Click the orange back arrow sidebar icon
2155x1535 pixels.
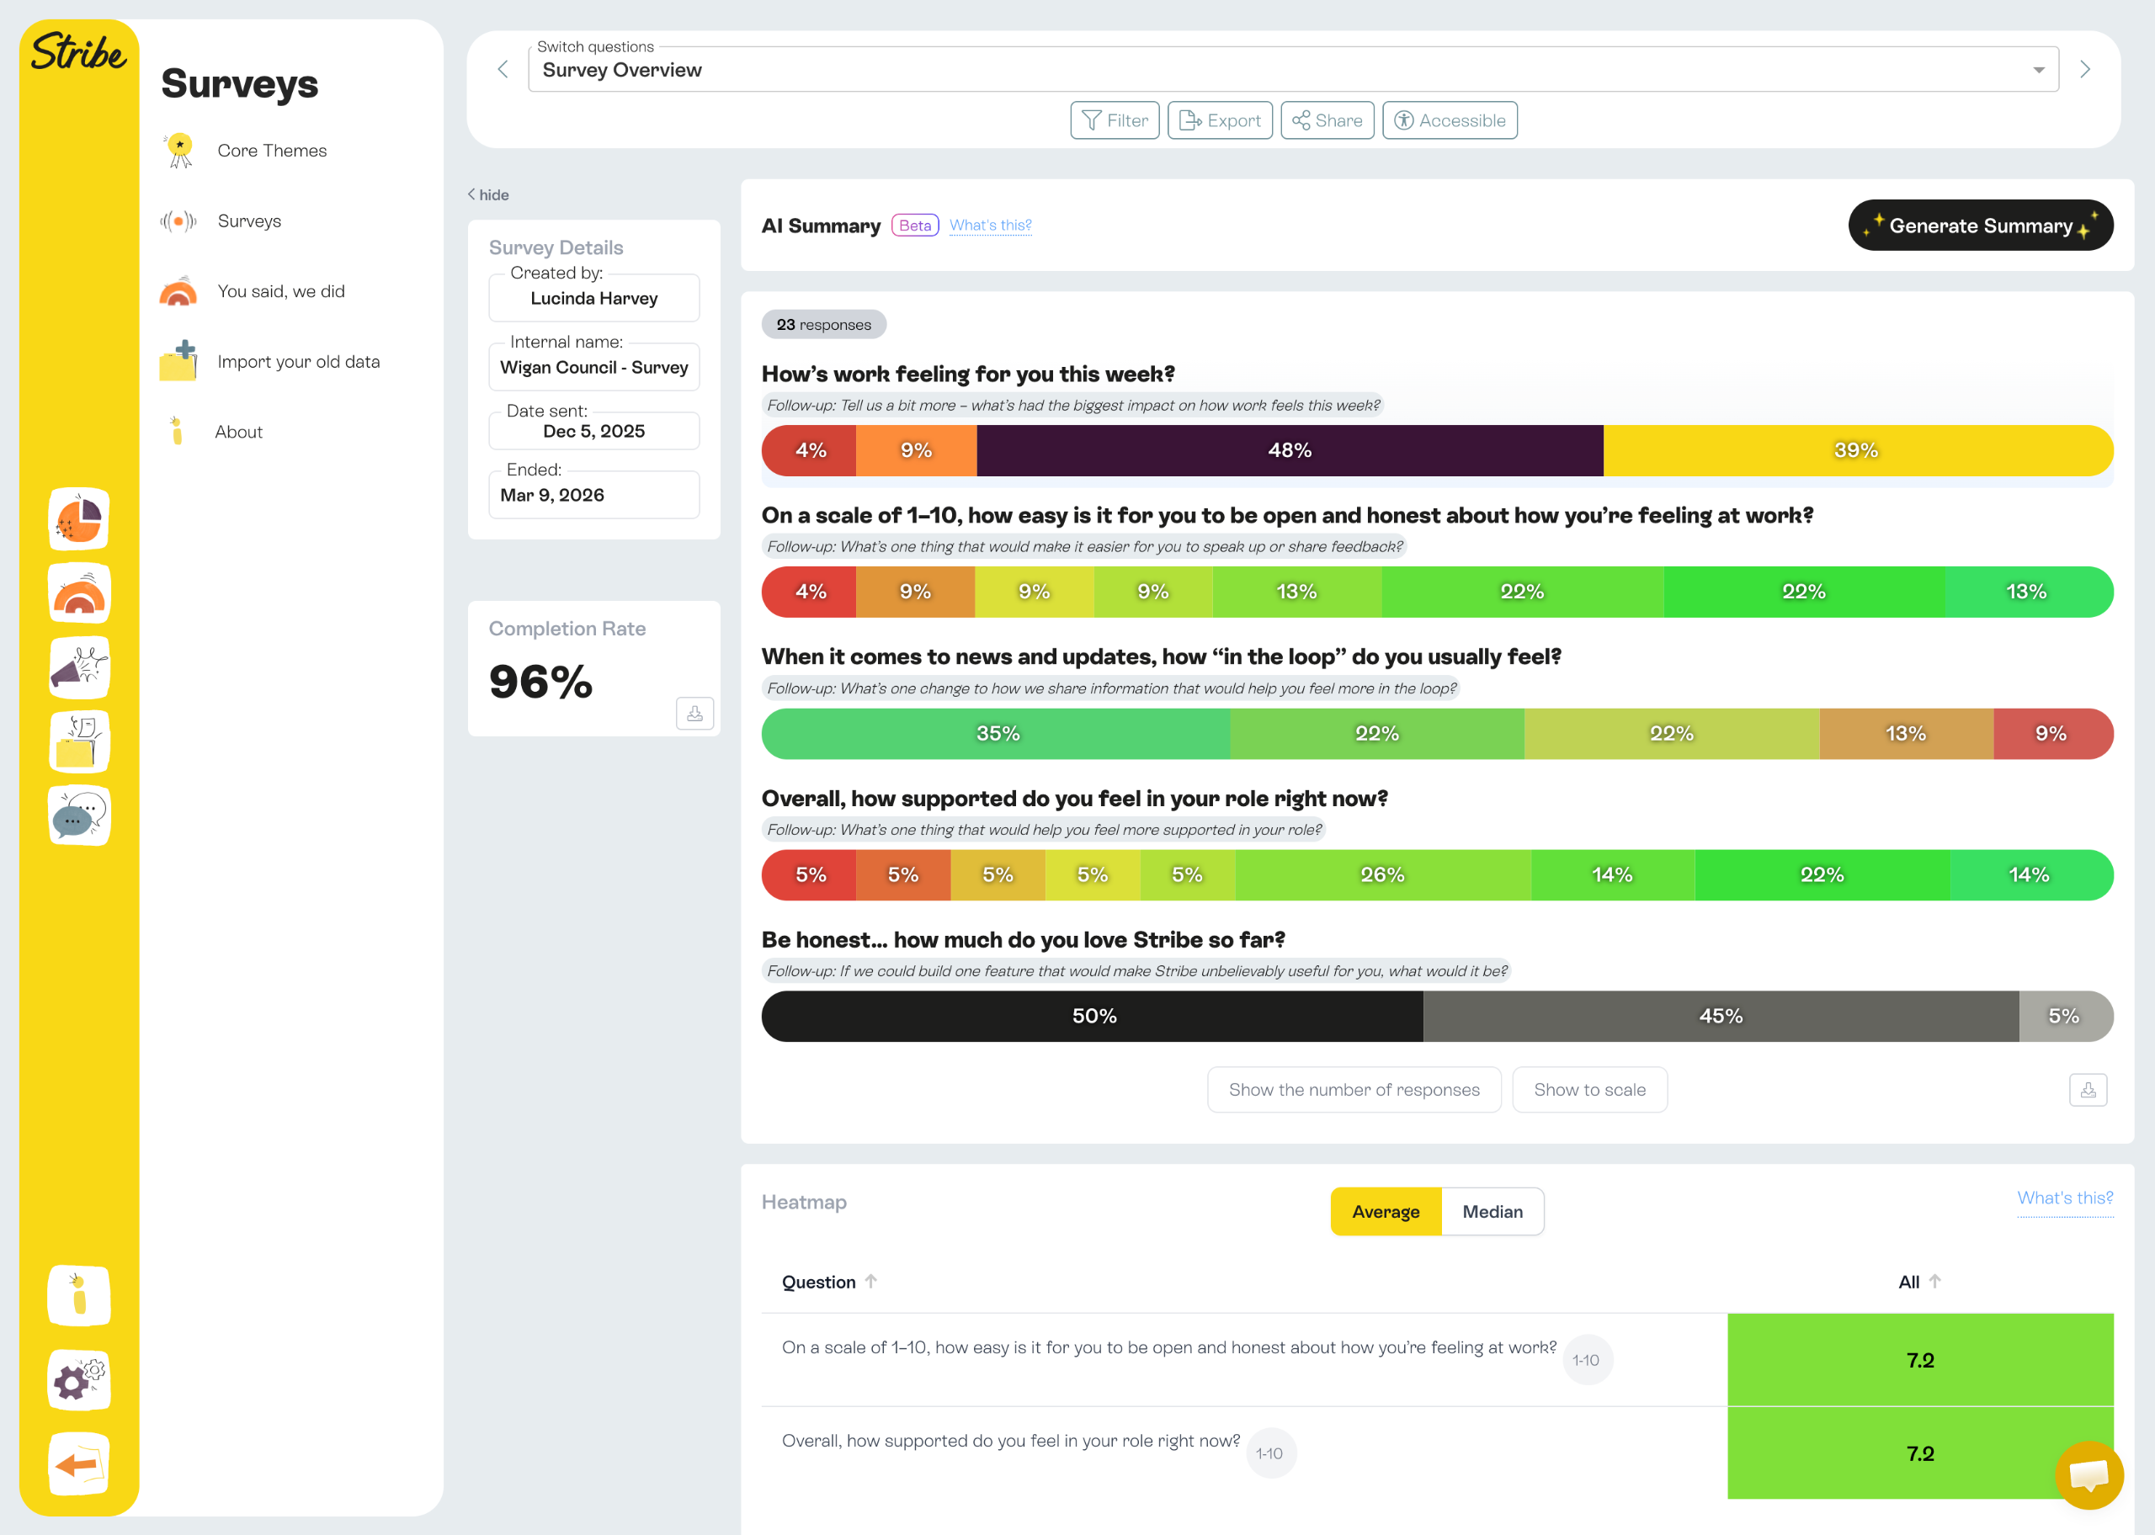click(79, 1464)
